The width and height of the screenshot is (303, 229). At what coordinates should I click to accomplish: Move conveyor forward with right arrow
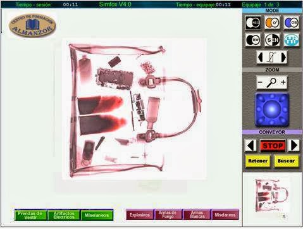[294, 145]
